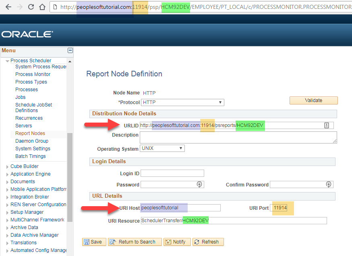Viewport: 352px width, 256px height.
Task: Open the Protocol dropdown
Action: 182,102
